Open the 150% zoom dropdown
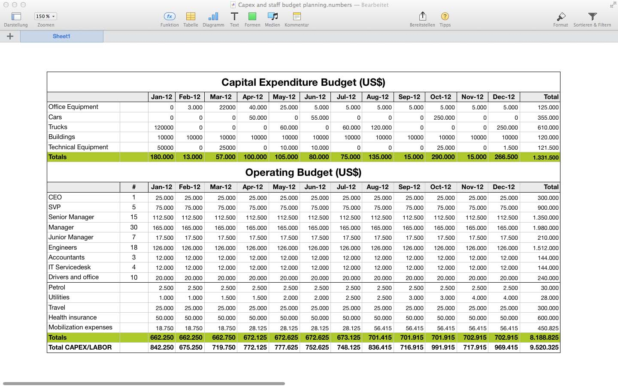Viewport: 618px width, 386px height. 45,16
